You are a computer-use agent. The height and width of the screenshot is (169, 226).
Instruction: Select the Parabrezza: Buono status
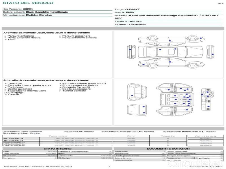pos(79,131)
